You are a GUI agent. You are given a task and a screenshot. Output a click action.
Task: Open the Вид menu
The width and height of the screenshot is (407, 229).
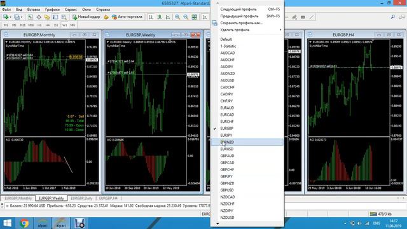(x=19, y=10)
